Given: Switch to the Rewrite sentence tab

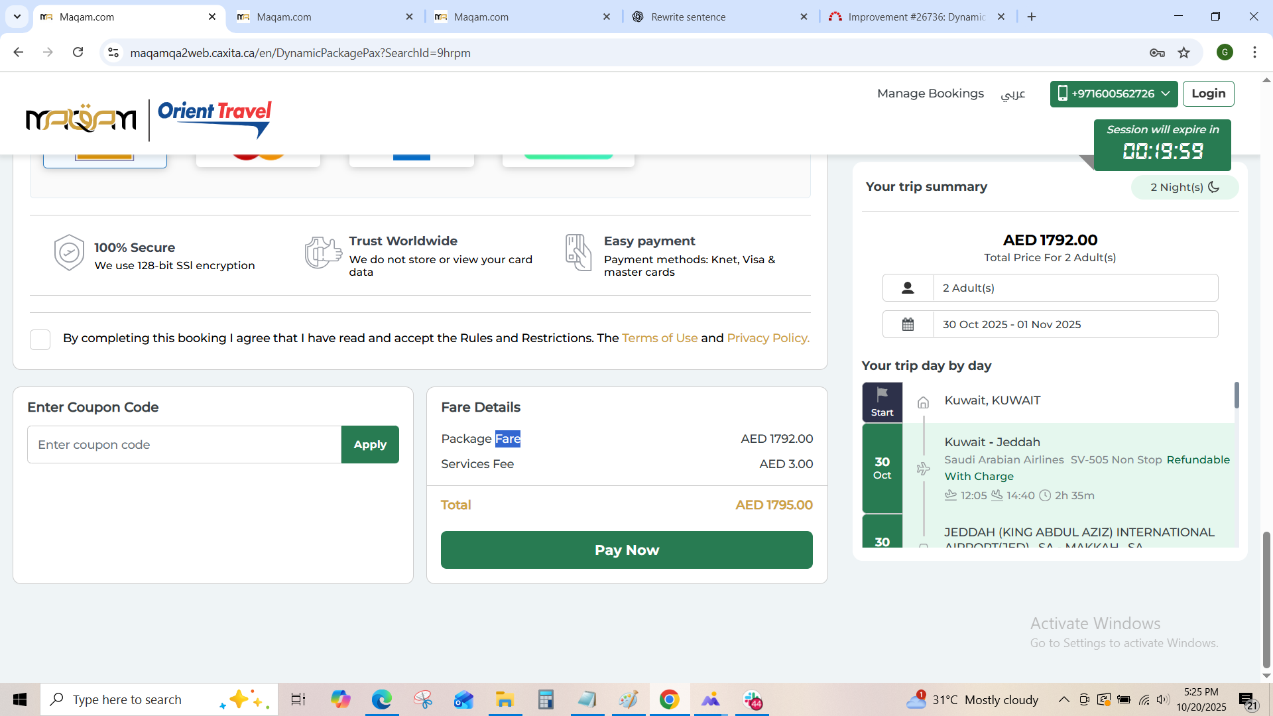Looking at the screenshot, I should coord(688,17).
